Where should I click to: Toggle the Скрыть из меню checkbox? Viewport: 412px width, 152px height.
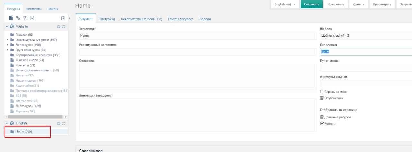[x=322, y=92]
